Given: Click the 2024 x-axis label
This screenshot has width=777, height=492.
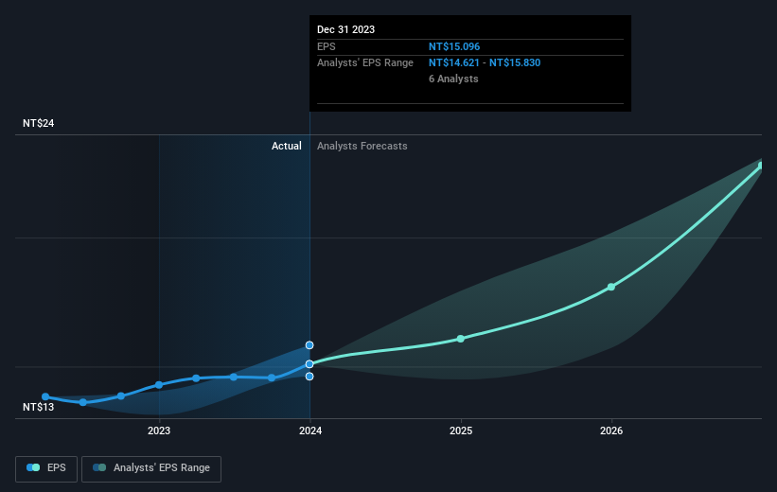Looking at the screenshot, I should coord(310,430).
